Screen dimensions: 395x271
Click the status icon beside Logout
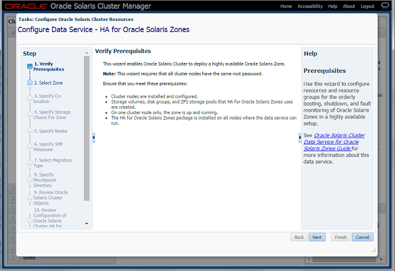point(385,6)
